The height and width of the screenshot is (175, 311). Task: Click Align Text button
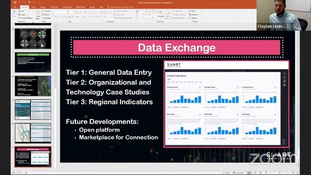119,15
